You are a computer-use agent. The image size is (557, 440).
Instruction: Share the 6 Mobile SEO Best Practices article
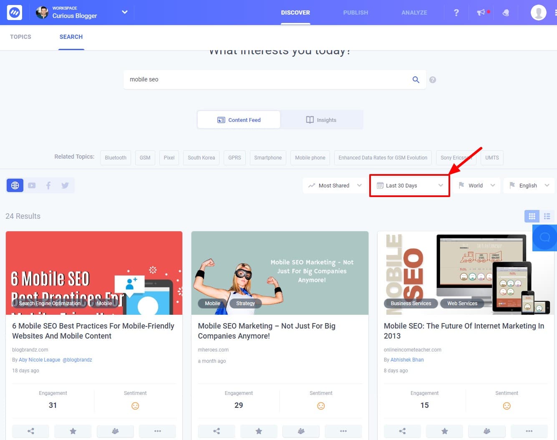(x=30, y=431)
